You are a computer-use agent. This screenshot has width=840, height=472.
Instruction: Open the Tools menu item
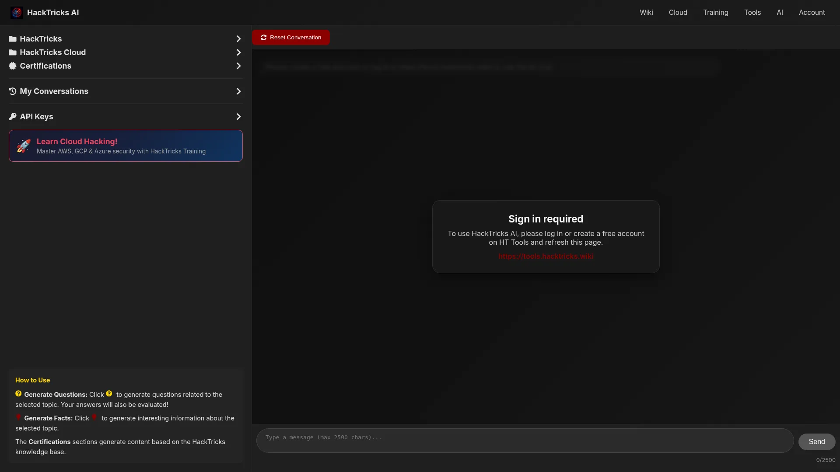point(752,13)
